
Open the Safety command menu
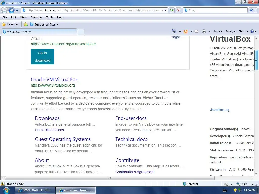point(230,31)
